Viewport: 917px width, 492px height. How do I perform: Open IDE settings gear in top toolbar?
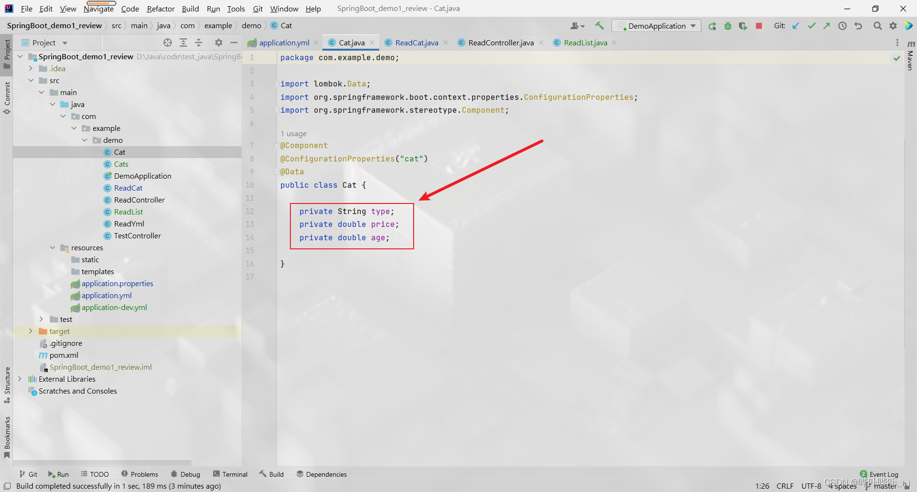893,26
